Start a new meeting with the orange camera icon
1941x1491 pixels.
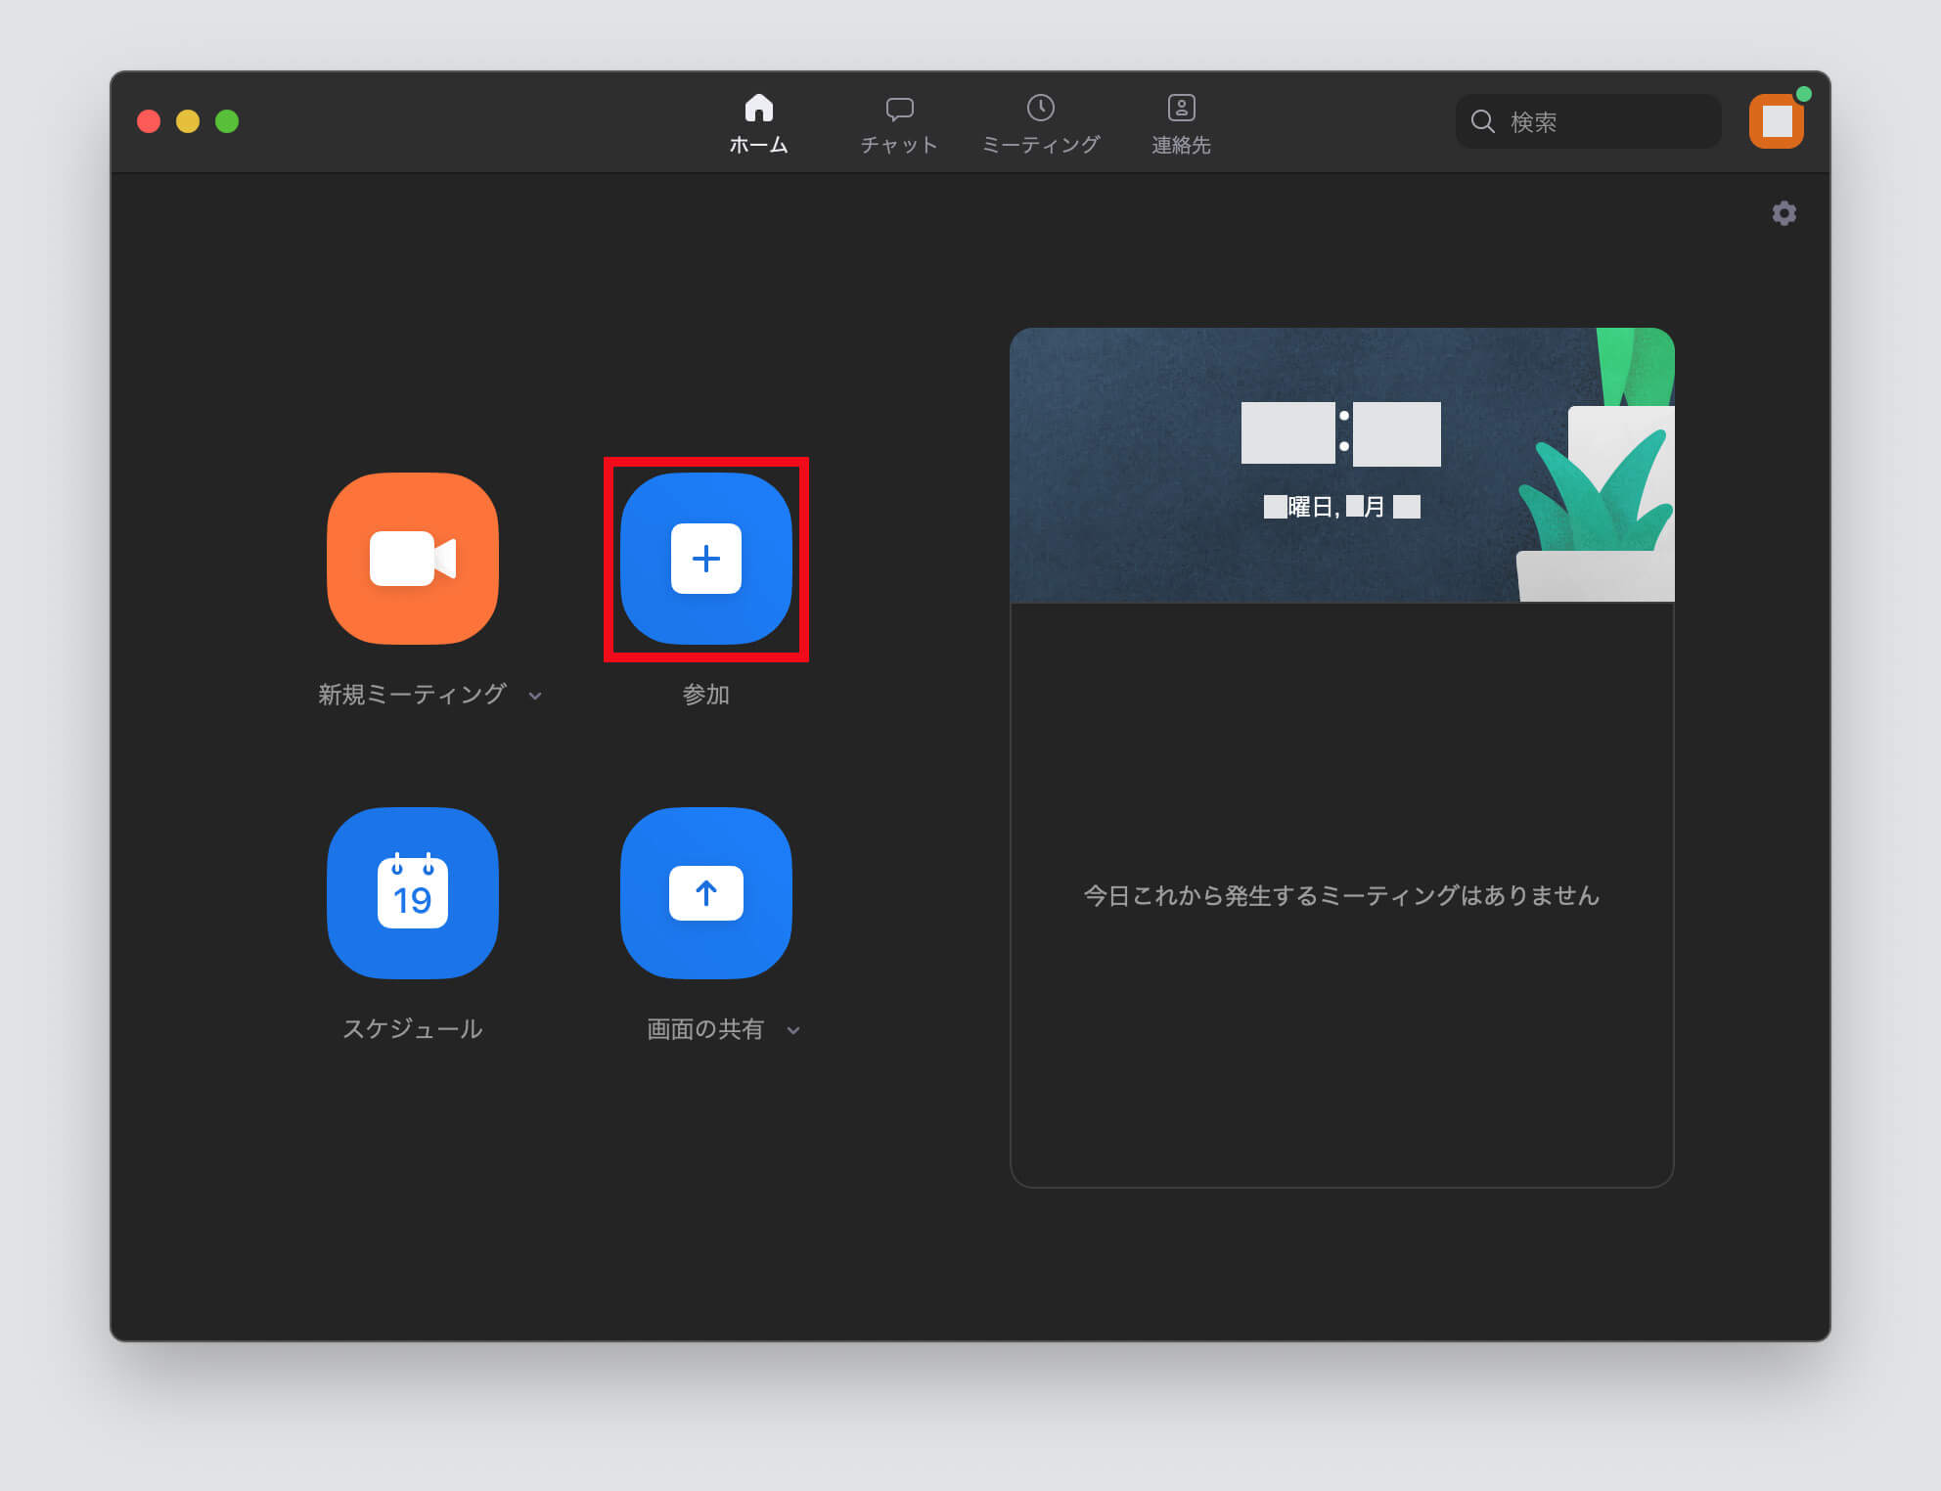(x=412, y=558)
